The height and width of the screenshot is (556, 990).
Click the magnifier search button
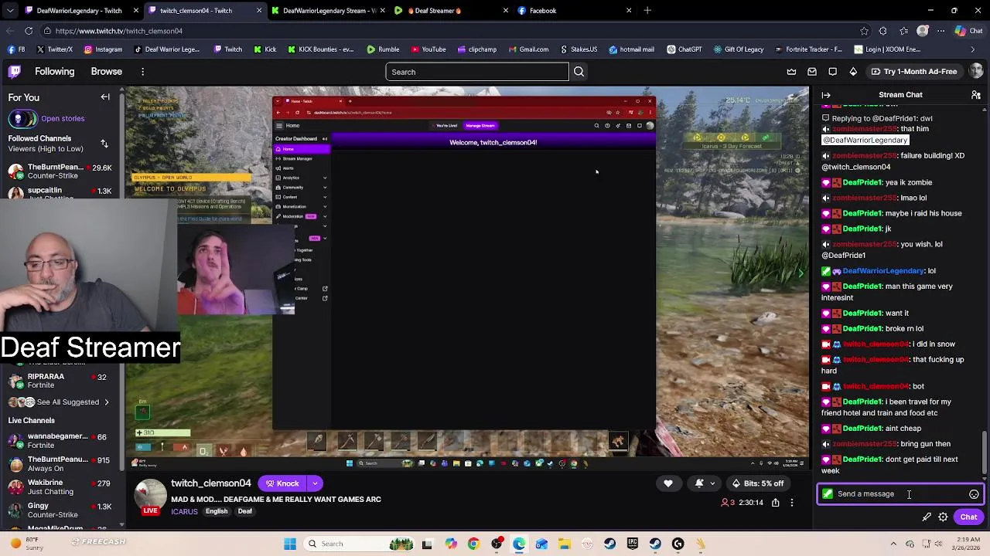(579, 72)
